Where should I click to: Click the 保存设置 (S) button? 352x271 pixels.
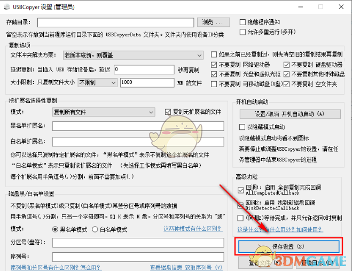point(288,246)
